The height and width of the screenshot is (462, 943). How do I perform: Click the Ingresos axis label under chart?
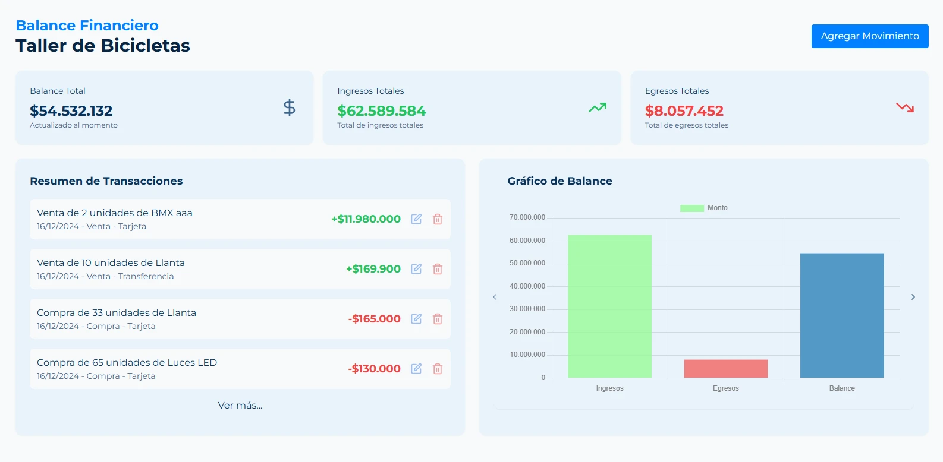[610, 388]
